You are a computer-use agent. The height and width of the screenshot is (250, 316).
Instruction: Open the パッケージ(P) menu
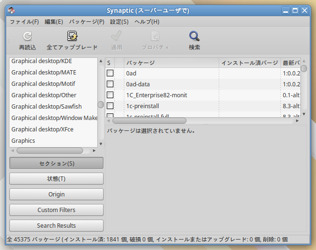click(x=87, y=22)
